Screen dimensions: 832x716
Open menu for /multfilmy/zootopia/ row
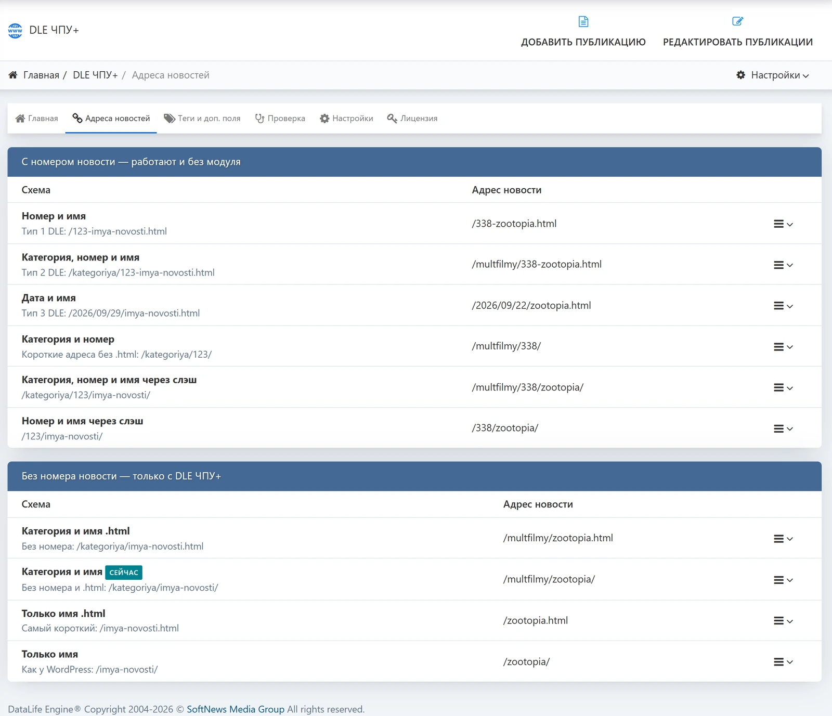point(783,580)
